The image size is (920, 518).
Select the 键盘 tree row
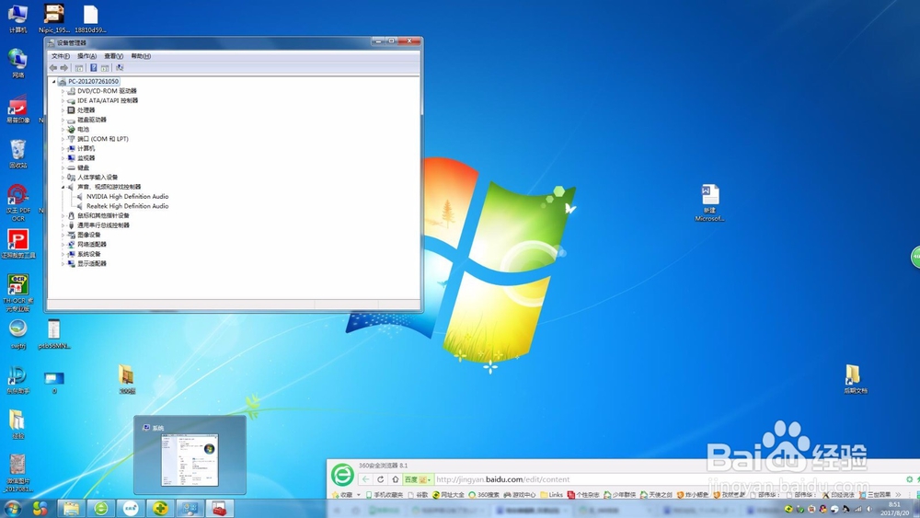coord(78,167)
